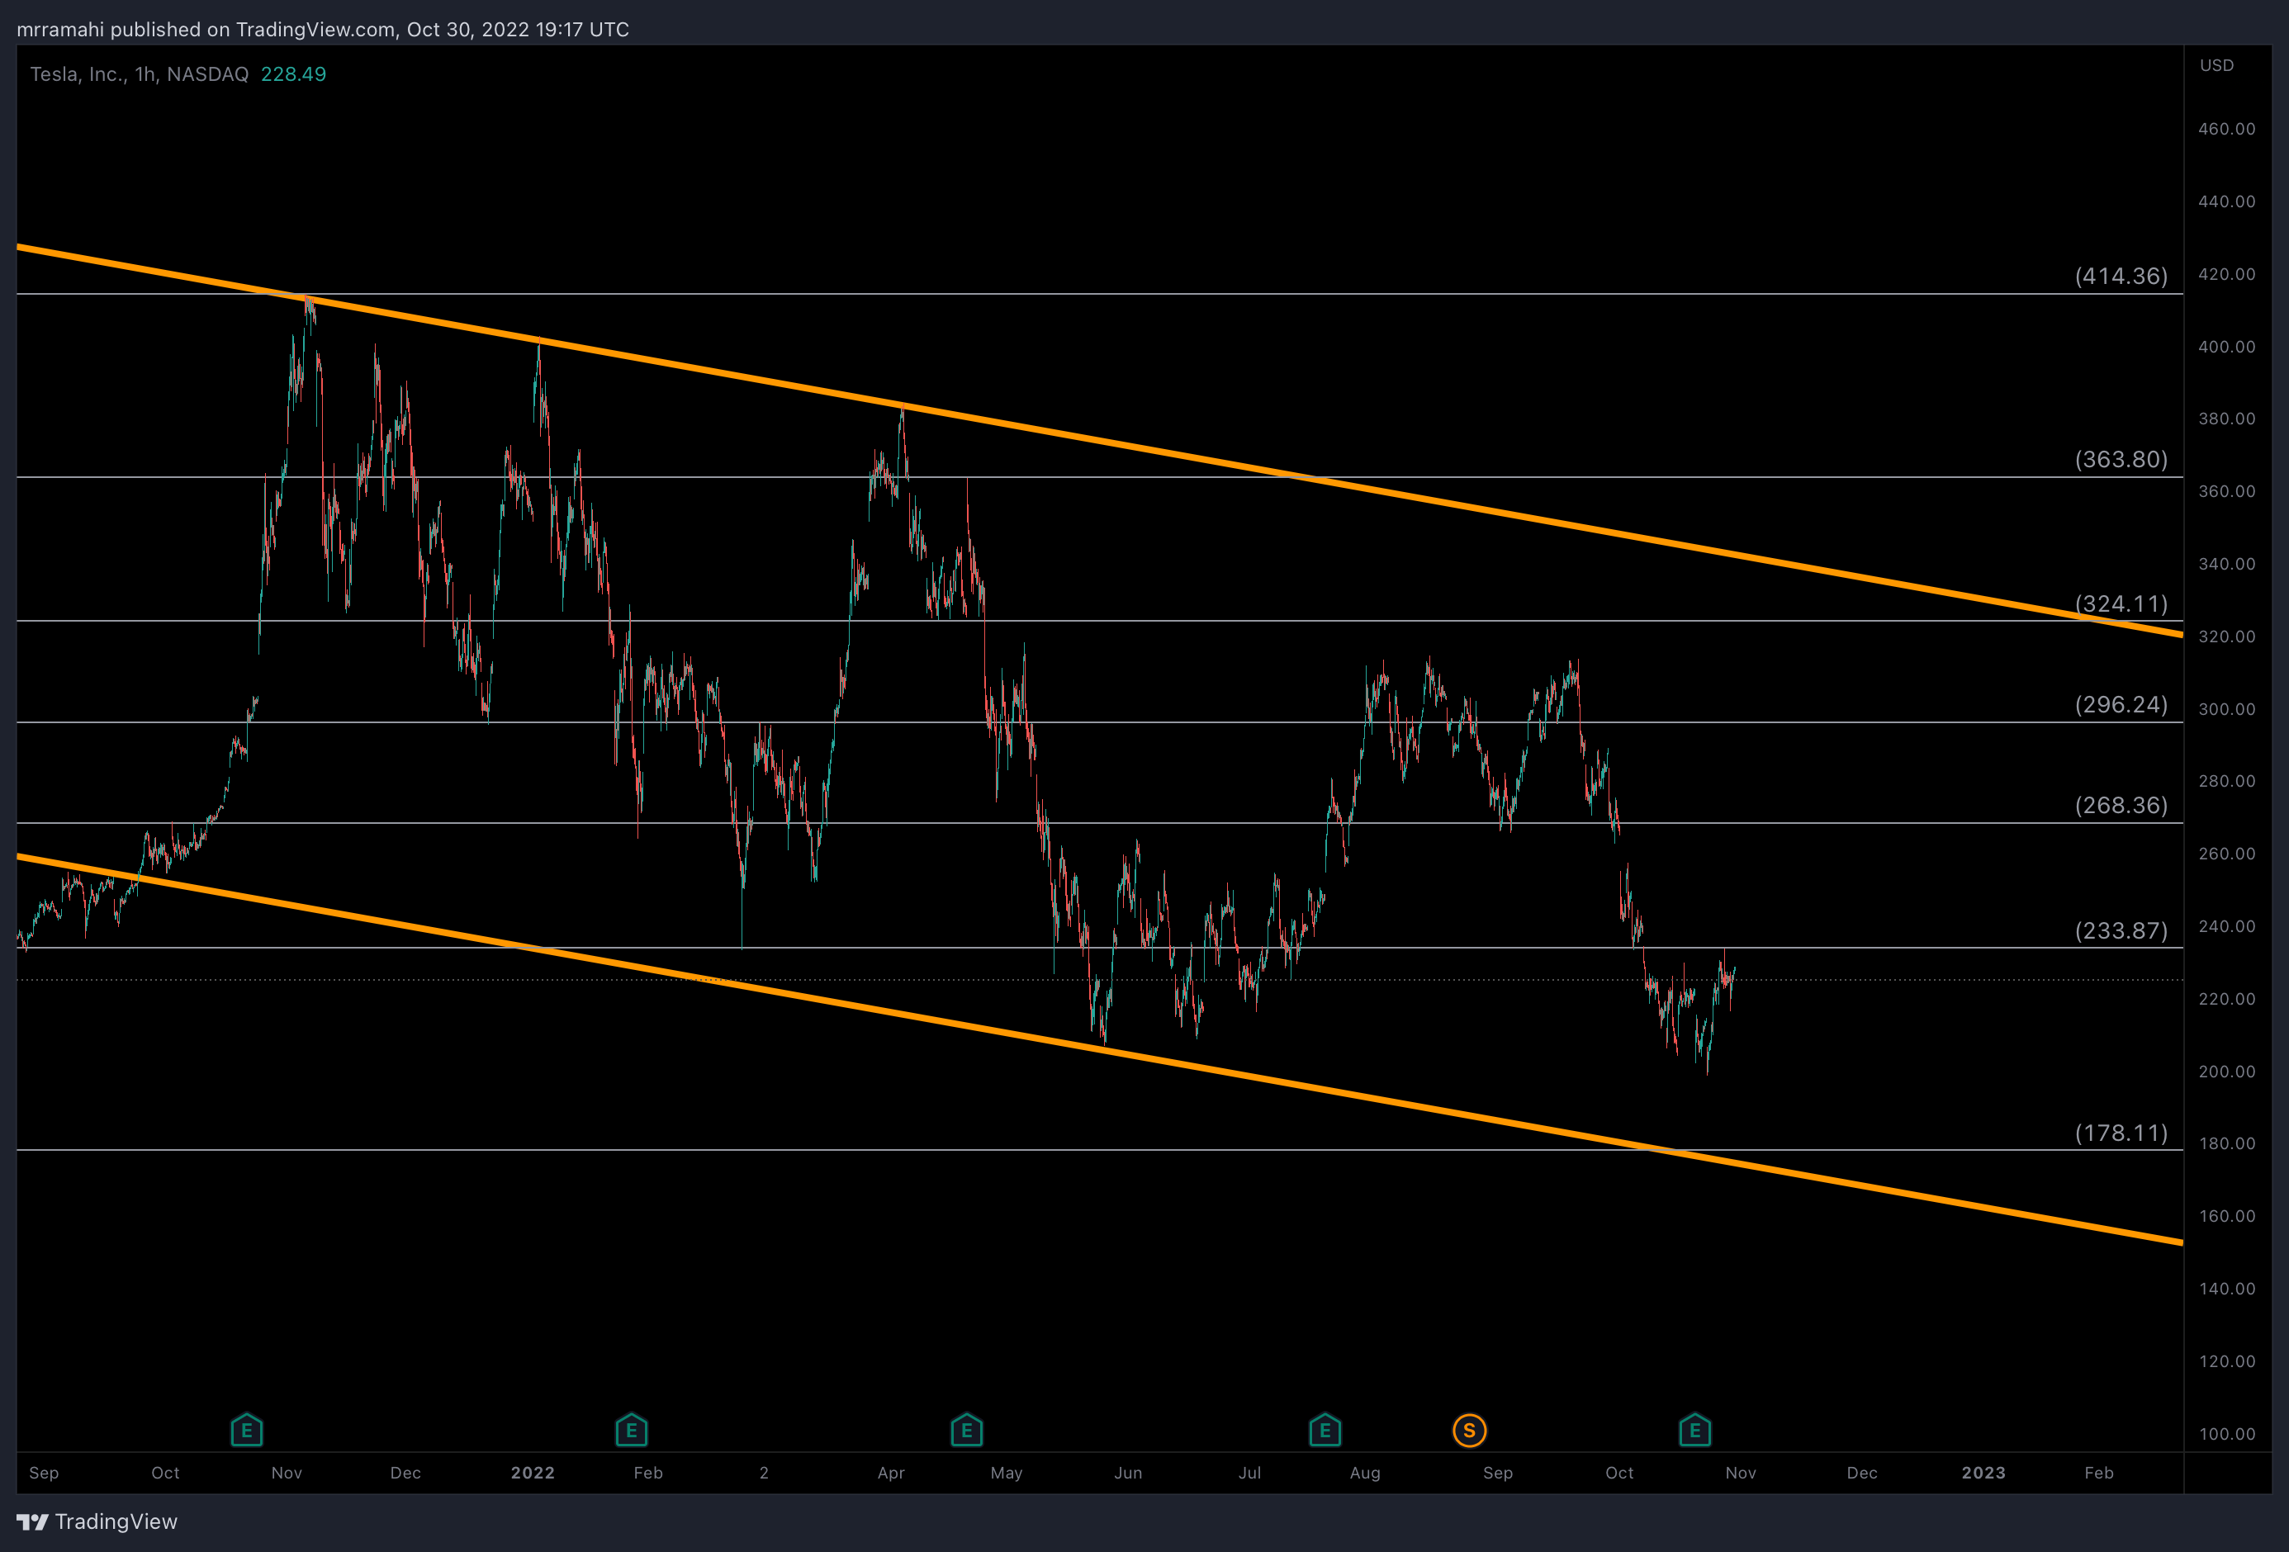Image resolution: width=2289 pixels, height=1552 pixels.
Task: Click the earnings marker before Nov 2021
Action: (x=246, y=1430)
